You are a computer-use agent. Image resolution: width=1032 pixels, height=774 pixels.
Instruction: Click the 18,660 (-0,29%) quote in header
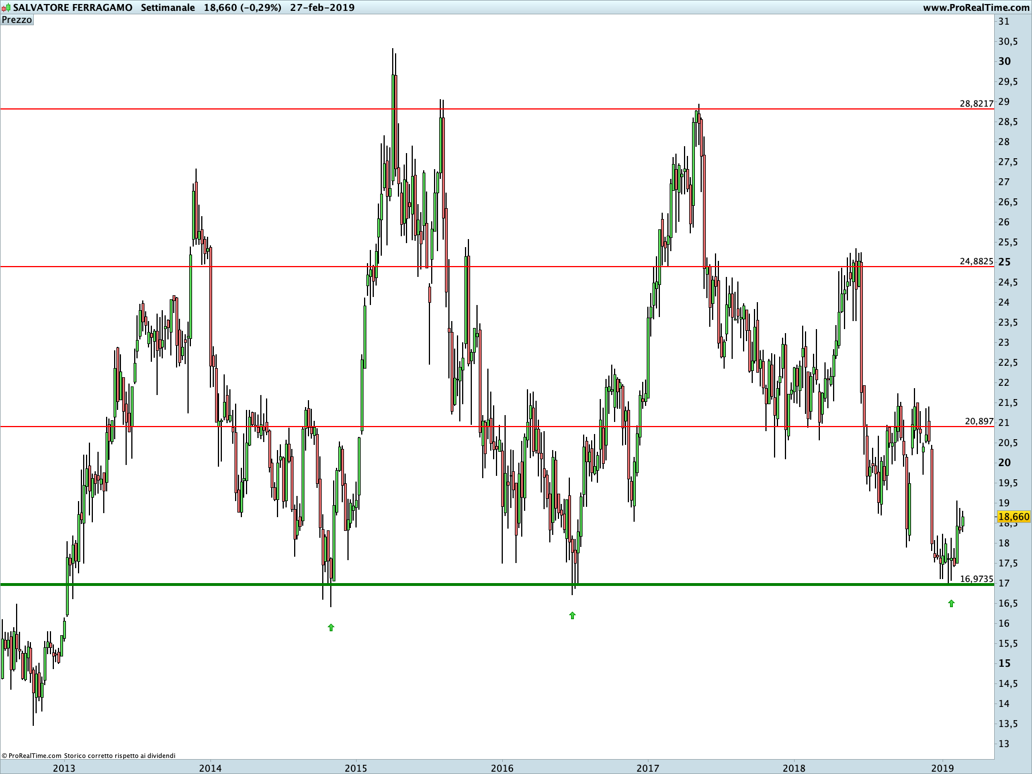243,7
